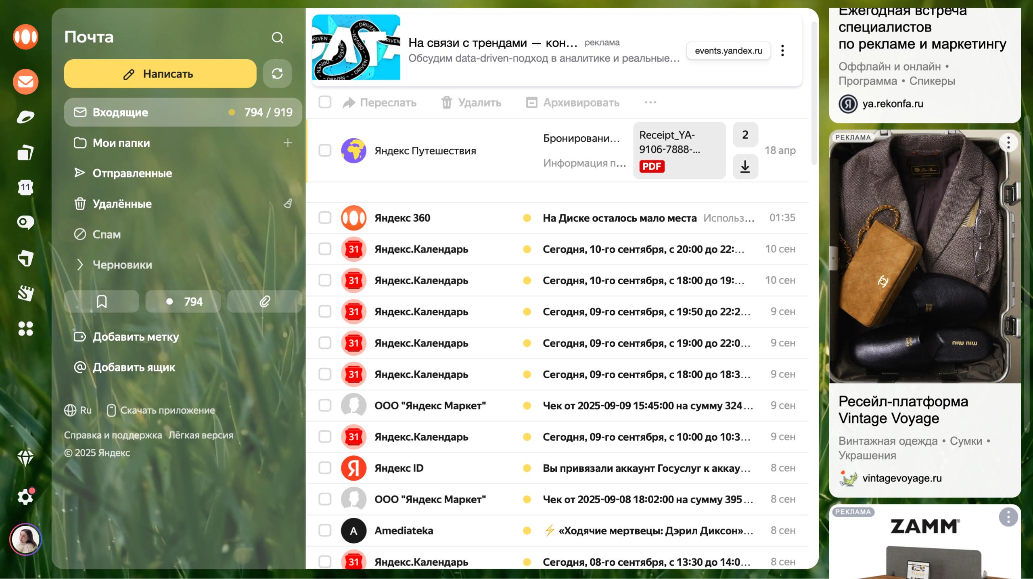Click the Переслать forward button
The image size is (1033, 579).
[379, 102]
